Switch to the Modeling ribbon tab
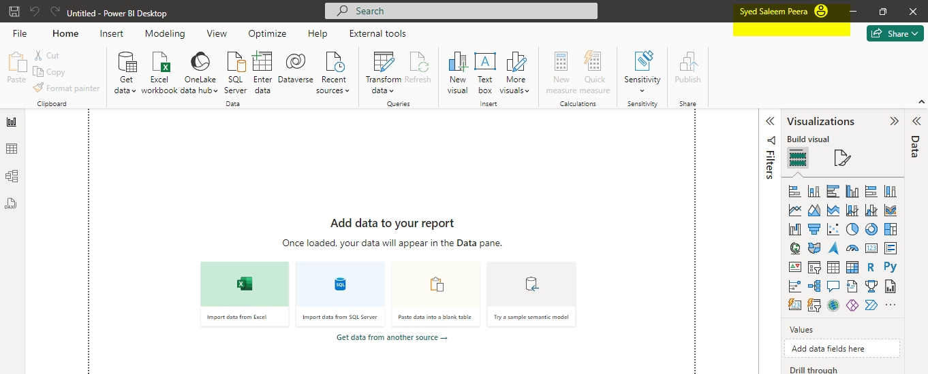This screenshot has width=928, height=374. click(x=165, y=33)
